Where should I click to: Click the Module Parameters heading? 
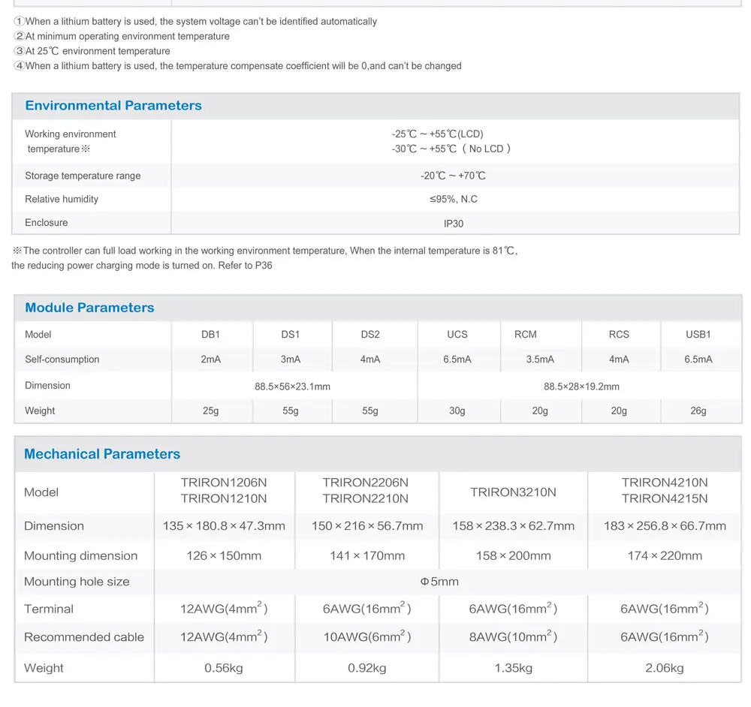click(x=89, y=308)
